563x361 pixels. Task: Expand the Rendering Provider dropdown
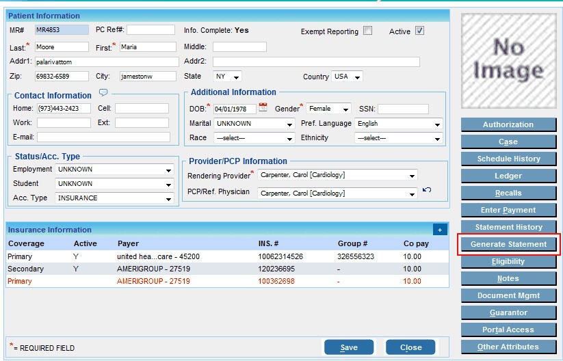337,176
